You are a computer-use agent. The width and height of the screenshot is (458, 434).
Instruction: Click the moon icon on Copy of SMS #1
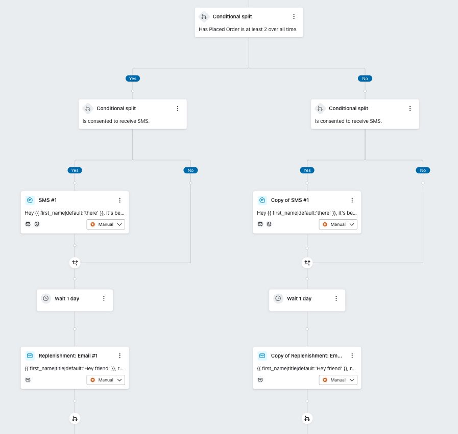click(x=269, y=224)
